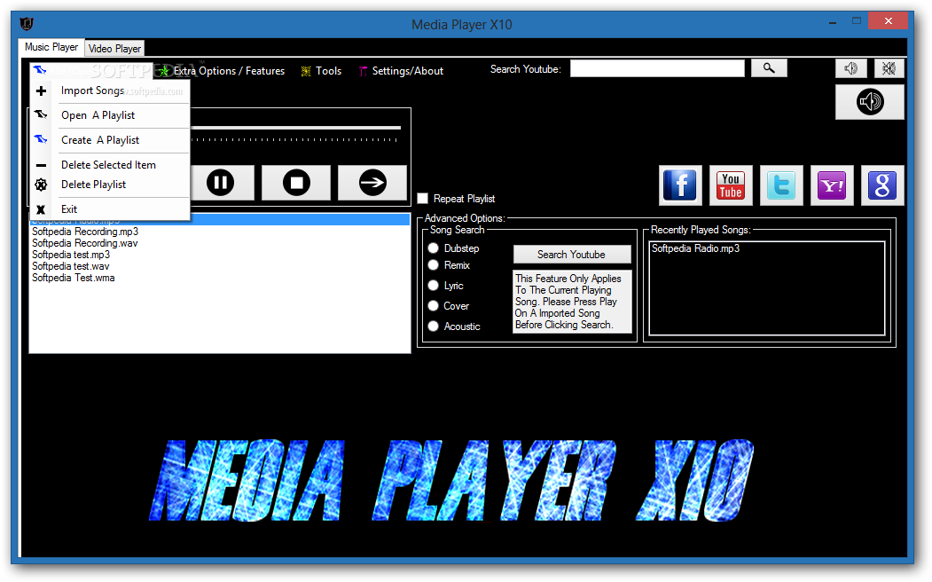Click the feature note text box
932x582 pixels.
tap(572, 302)
